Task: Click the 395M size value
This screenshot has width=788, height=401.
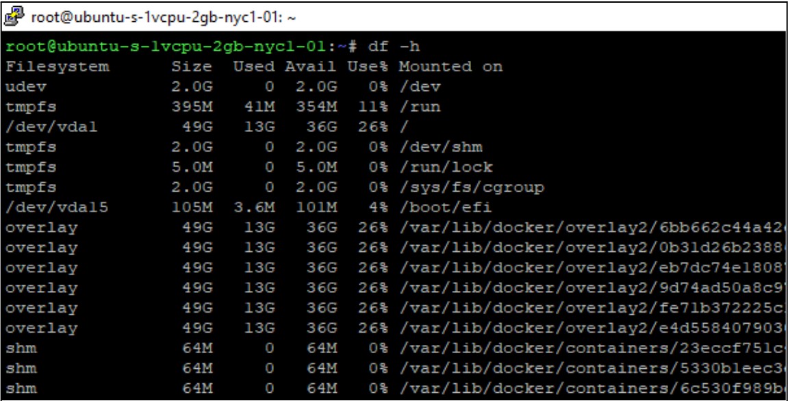Action: pos(192,107)
